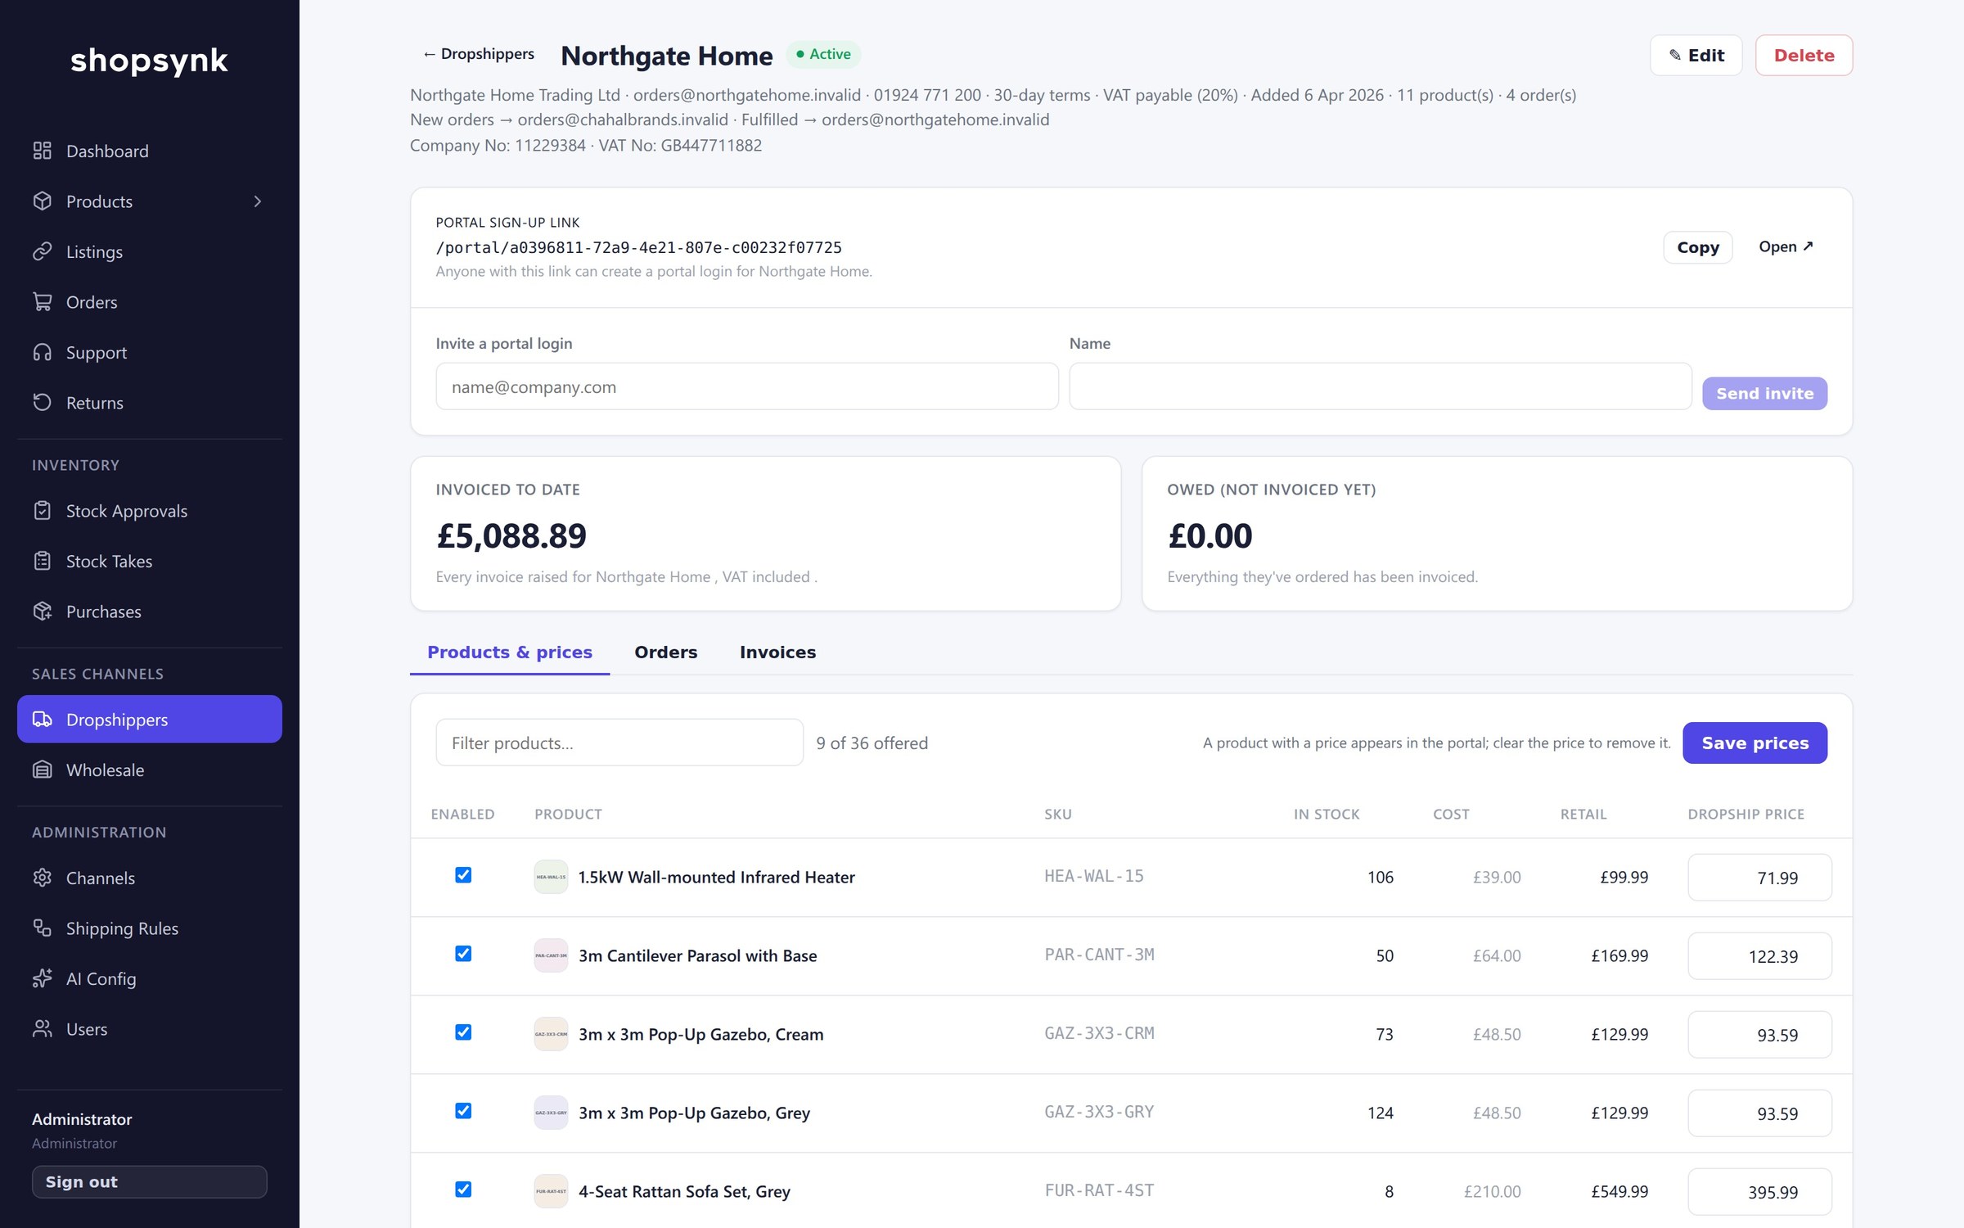The height and width of the screenshot is (1228, 1964).
Task: Click the HEA-WAL-15 SKU text
Action: click(x=1094, y=876)
